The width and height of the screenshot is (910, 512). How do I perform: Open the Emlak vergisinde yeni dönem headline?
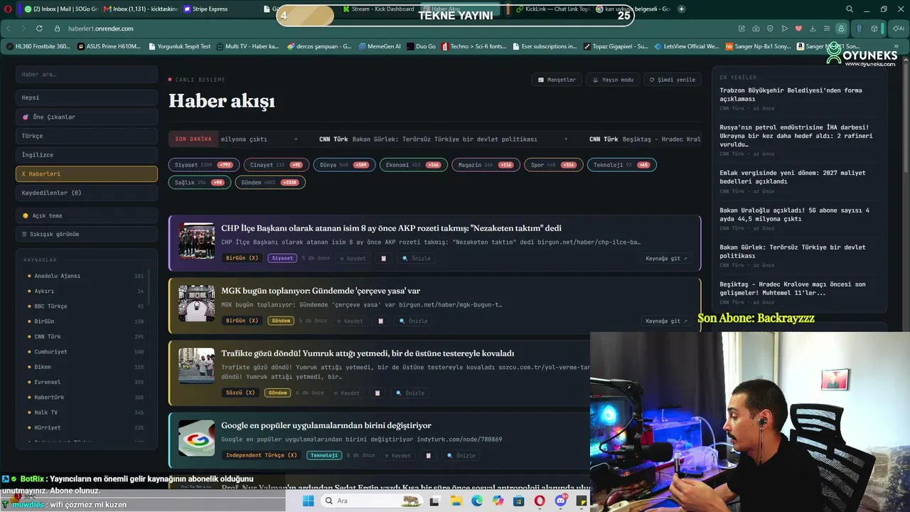pyautogui.click(x=793, y=177)
